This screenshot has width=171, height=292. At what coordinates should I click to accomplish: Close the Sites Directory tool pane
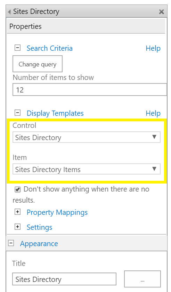(161, 12)
